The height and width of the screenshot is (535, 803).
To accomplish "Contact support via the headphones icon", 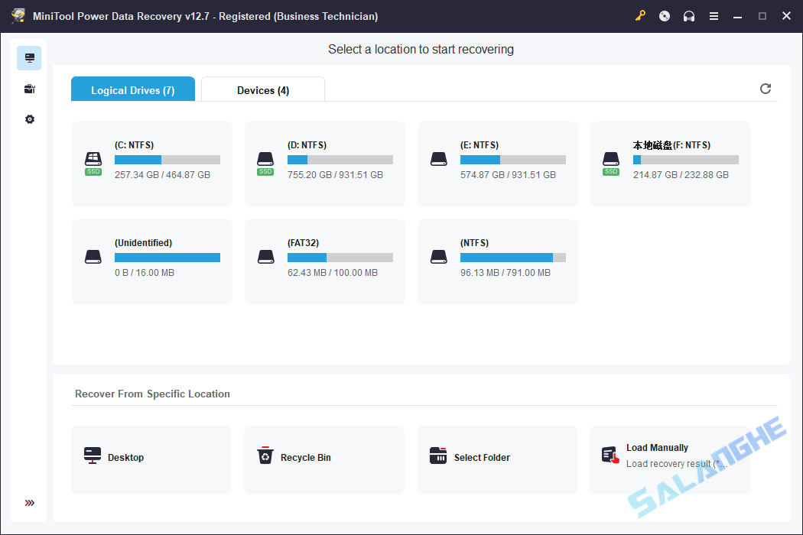I will coord(689,15).
